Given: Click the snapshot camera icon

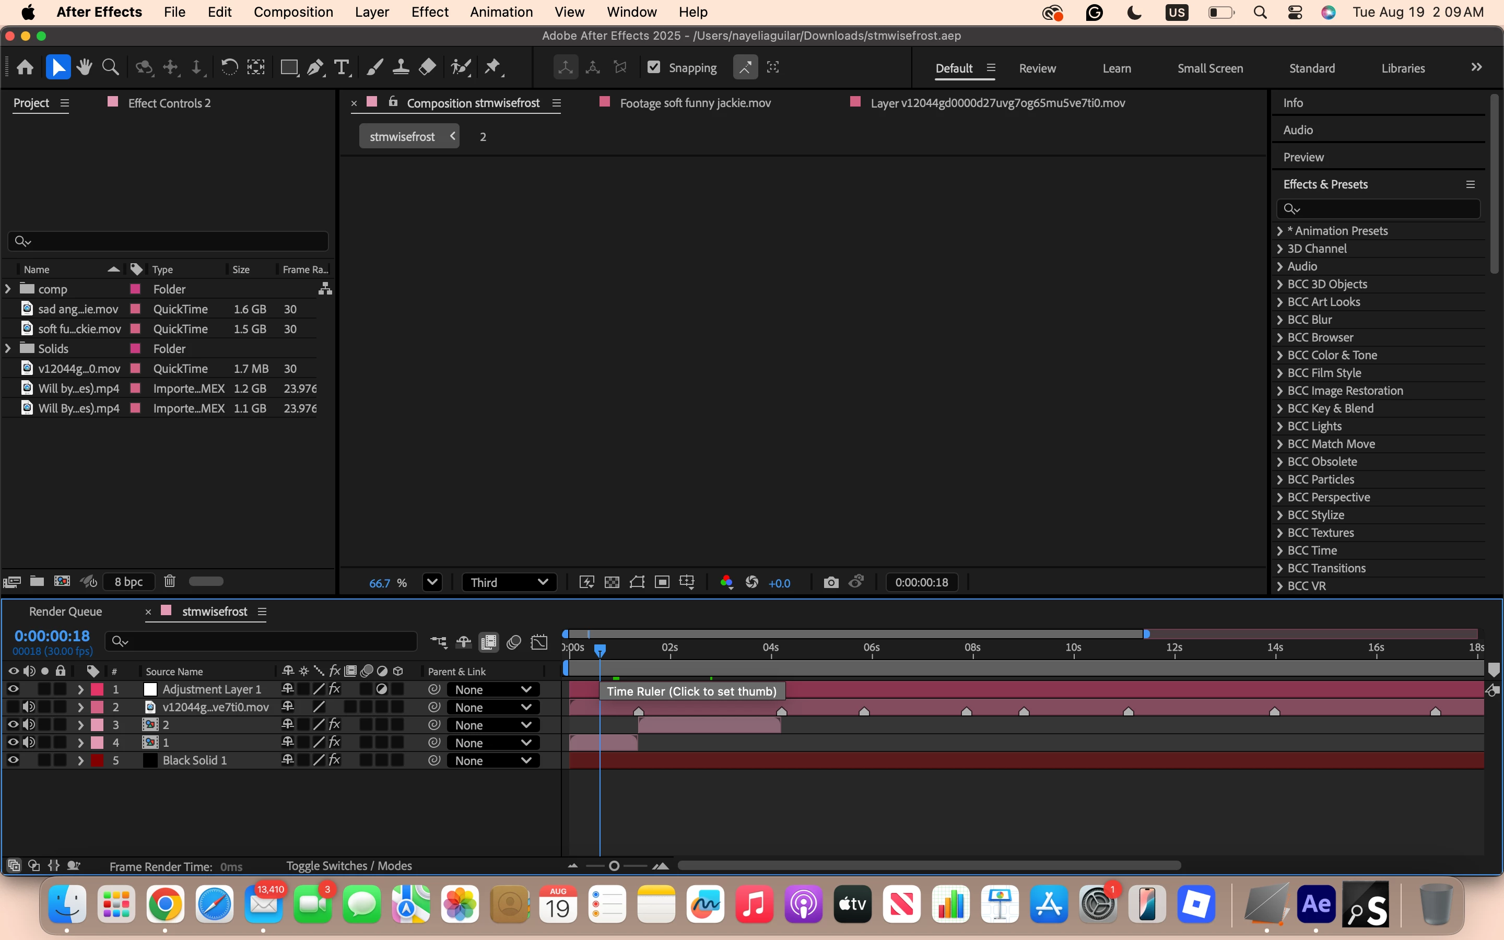Looking at the screenshot, I should 831,582.
